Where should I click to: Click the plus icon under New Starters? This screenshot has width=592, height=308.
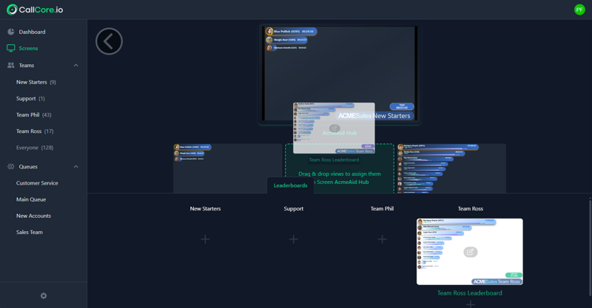coord(205,239)
